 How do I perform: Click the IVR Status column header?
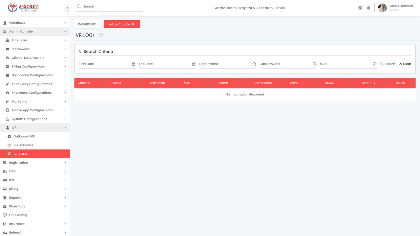pos(367,83)
